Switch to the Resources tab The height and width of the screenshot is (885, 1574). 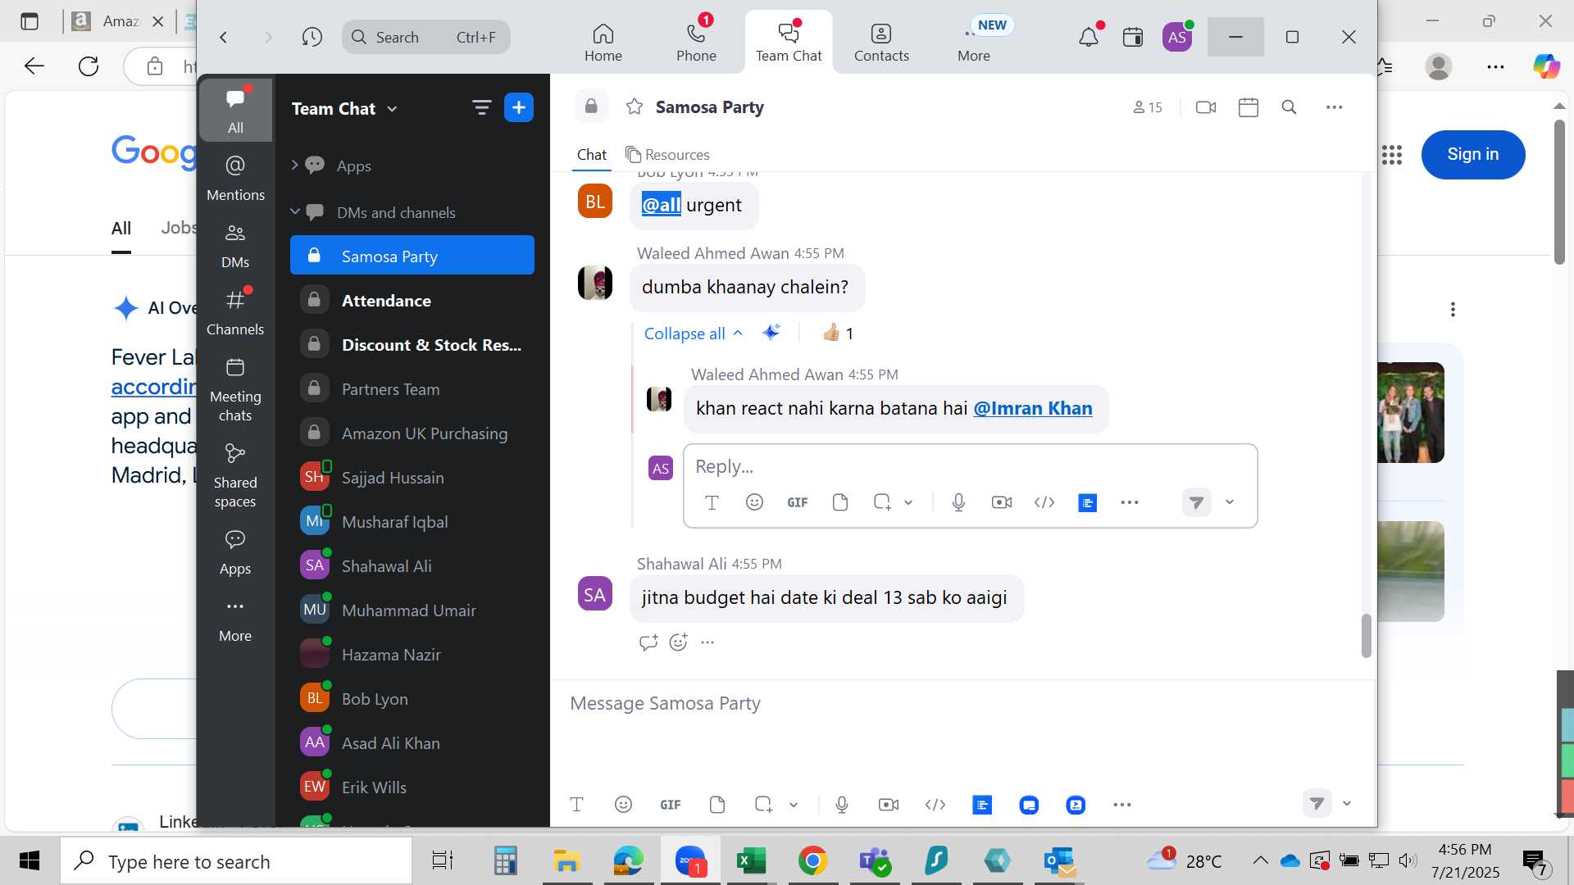[667, 155]
